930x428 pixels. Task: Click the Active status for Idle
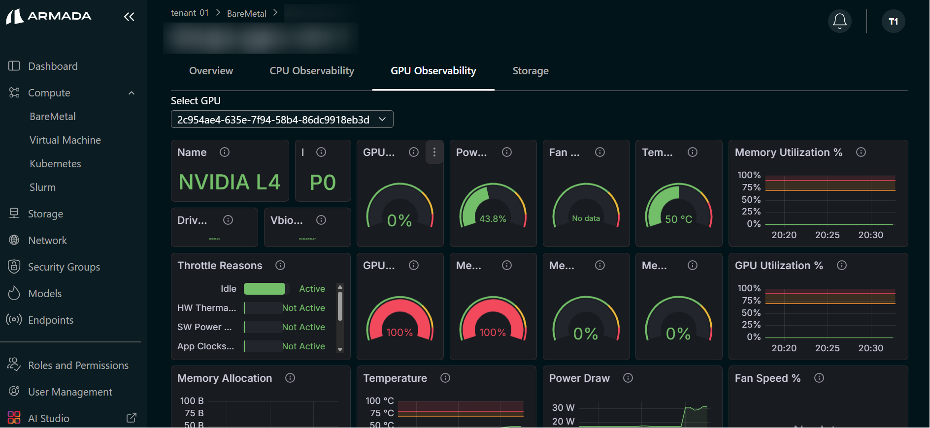click(x=312, y=289)
